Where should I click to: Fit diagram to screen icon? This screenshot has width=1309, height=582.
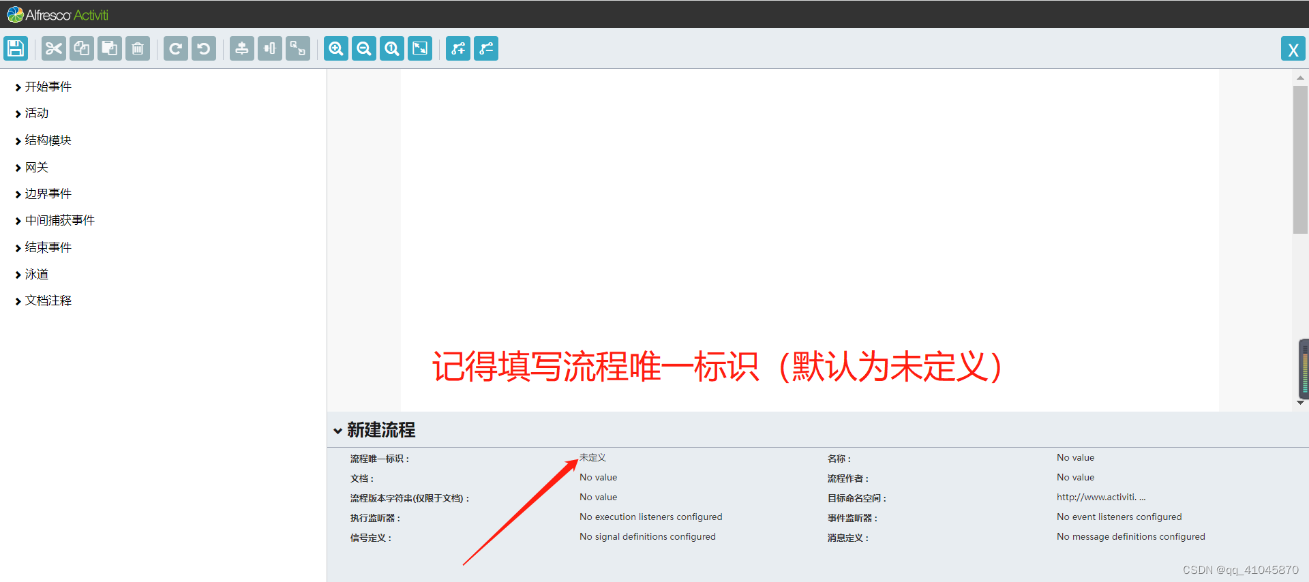tap(420, 48)
